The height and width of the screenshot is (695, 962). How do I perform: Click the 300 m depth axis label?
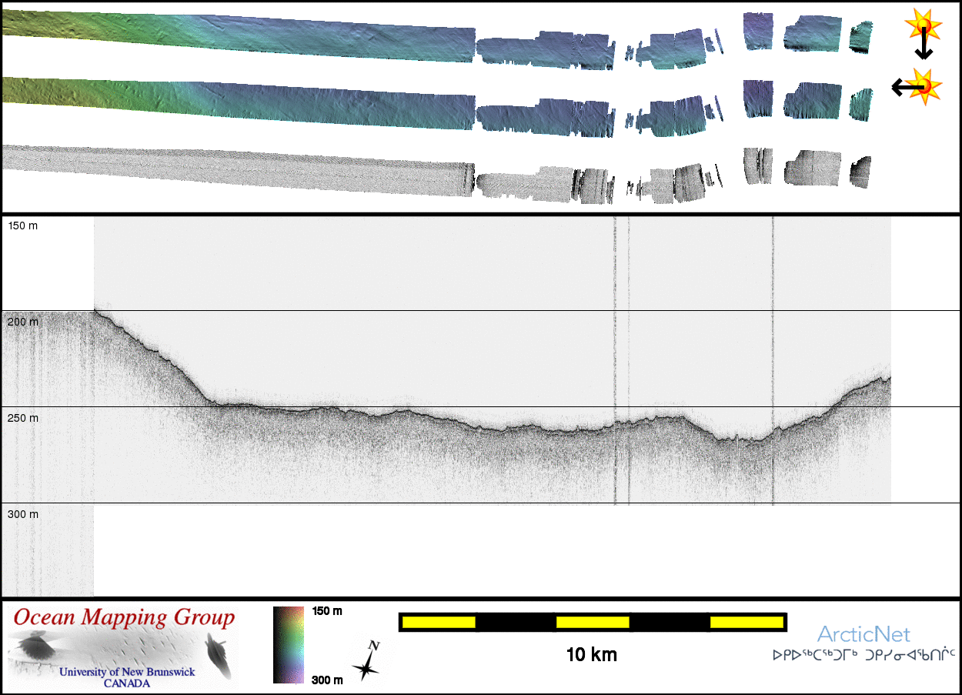[x=22, y=514]
